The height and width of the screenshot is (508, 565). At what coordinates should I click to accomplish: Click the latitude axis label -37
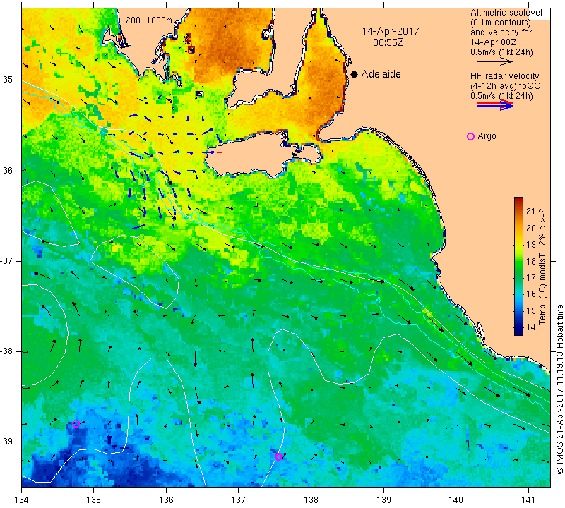click(x=6, y=260)
